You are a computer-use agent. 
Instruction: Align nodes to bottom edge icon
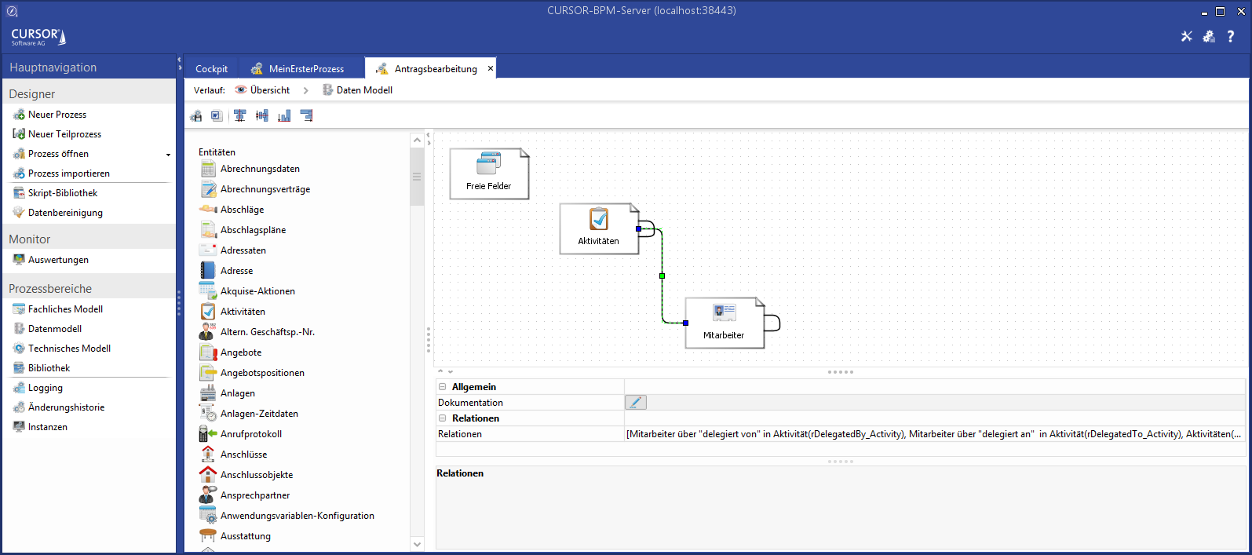pyautogui.click(x=284, y=116)
